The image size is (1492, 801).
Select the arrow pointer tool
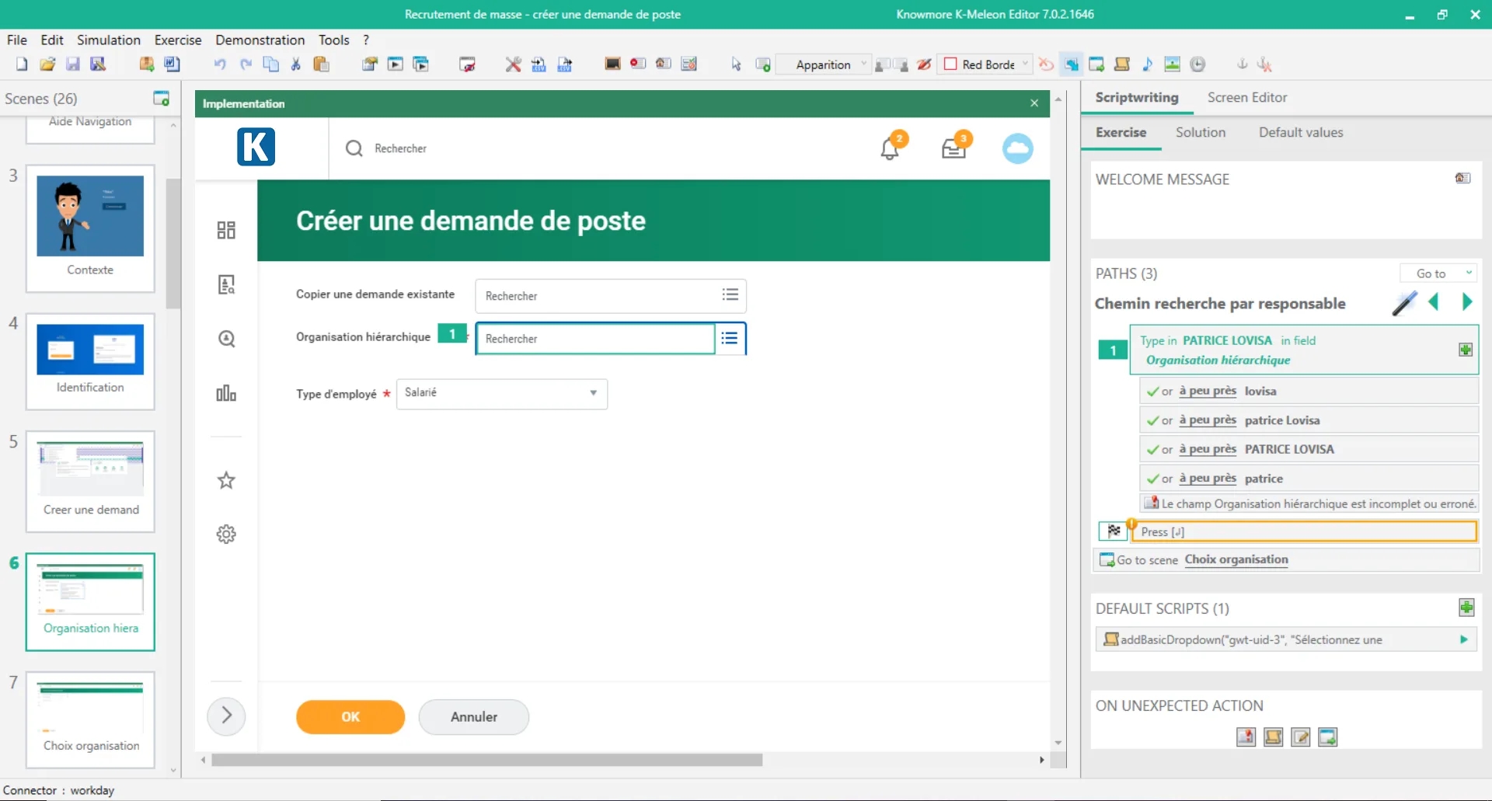pyautogui.click(x=736, y=64)
